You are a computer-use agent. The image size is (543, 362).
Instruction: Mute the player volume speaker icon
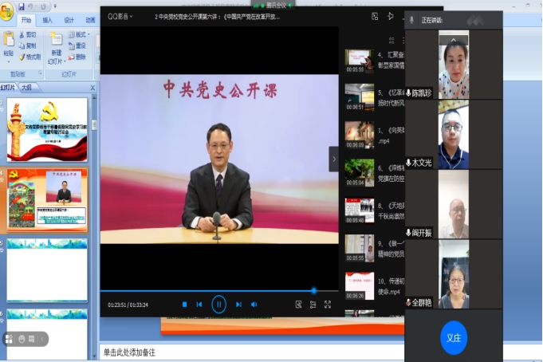click(254, 304)
